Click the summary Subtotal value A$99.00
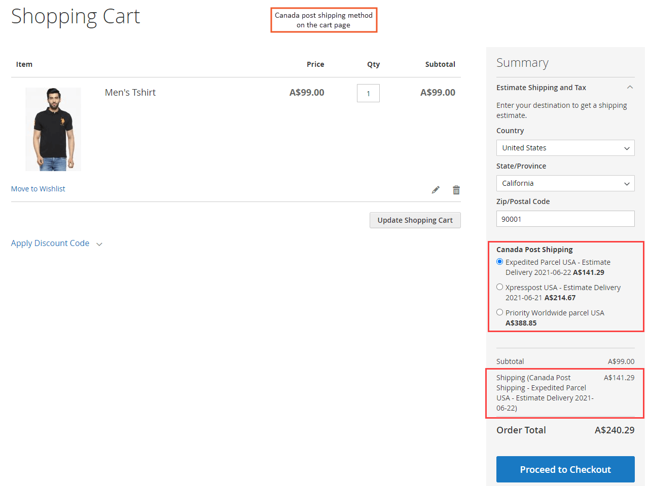The height and width of the screenshot is (486, 649). tap(621, 361)
